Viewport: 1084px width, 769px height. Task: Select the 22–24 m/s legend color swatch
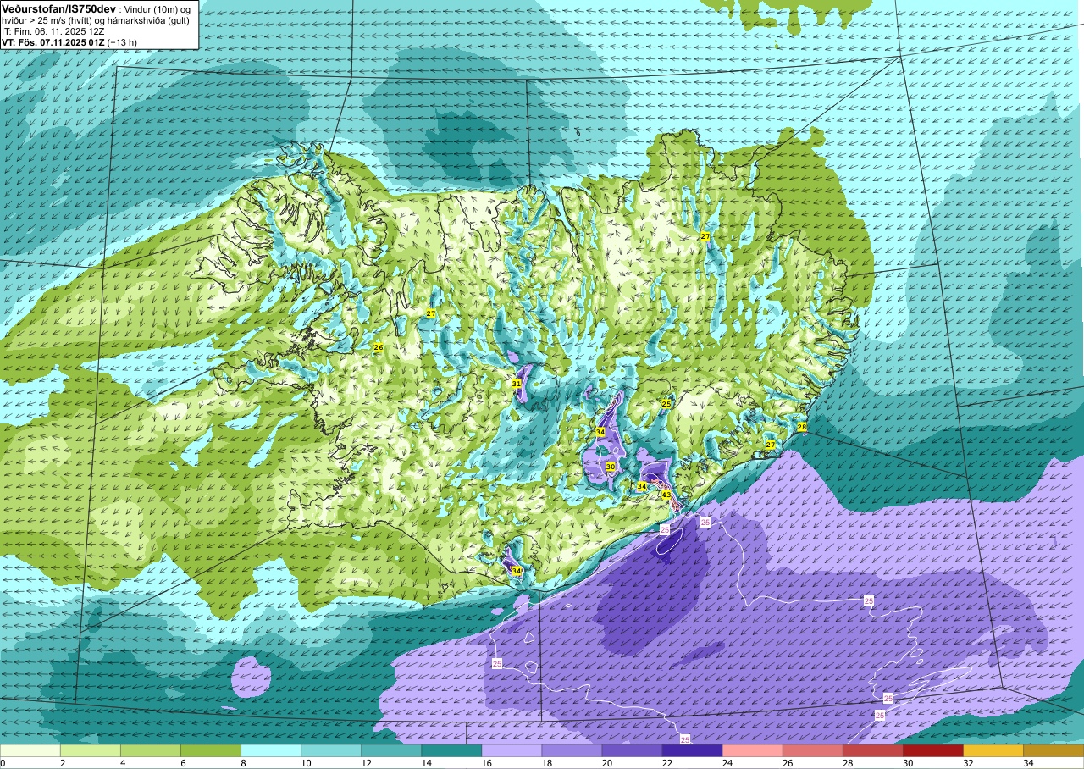(x=692, y=750)
